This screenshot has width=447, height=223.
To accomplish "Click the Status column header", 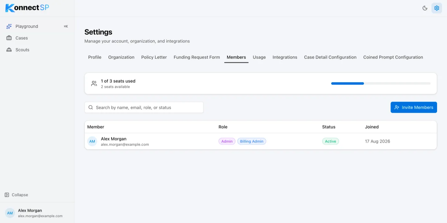I will click(x=329, y=127).
